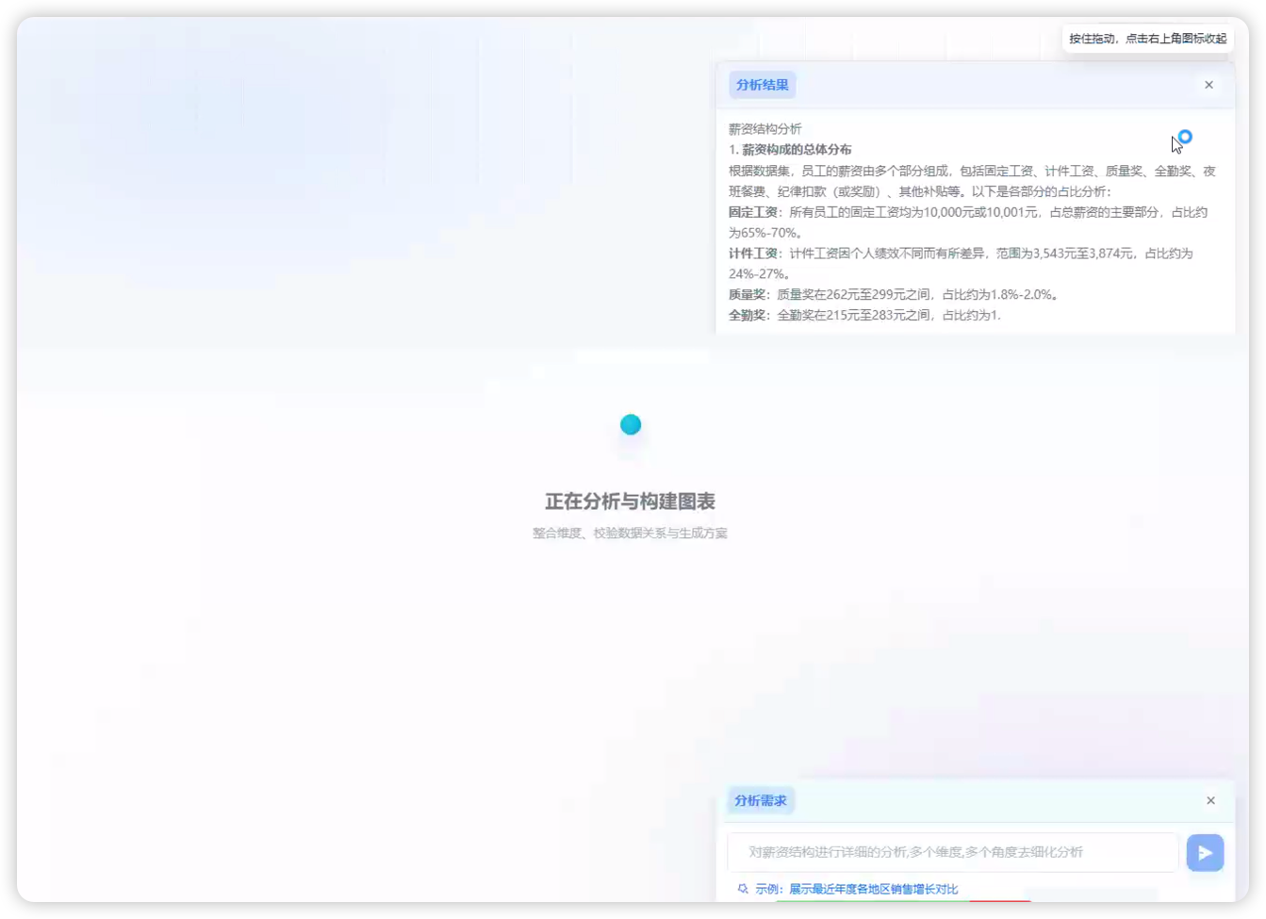1266x919 pixels.
Task: Click the bold 质量奖 label
Action: point(746,295)
